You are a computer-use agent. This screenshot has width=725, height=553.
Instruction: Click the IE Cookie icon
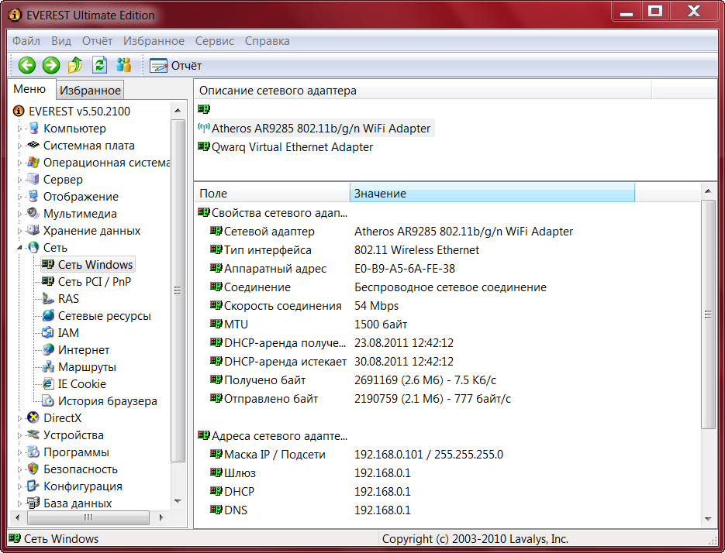(x=48, y=384)
